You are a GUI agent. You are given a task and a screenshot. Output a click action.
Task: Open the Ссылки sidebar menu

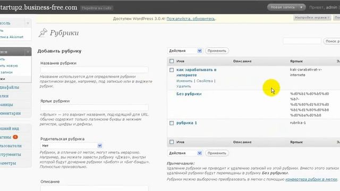pyautogui.click(x=4, y=96)
